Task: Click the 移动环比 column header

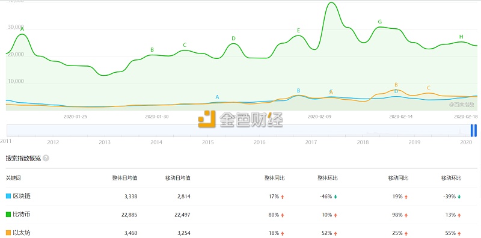Action: [x=452, y=178]
